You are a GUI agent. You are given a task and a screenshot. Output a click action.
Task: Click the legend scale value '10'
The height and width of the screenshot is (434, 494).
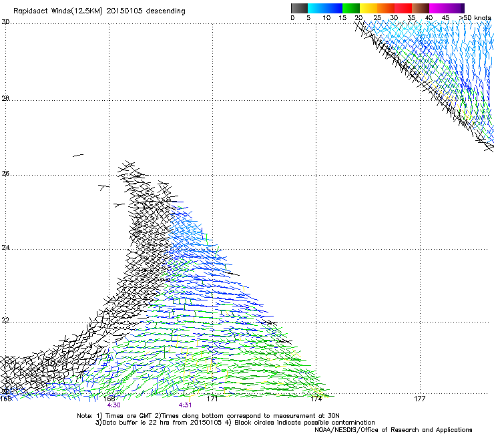[x=326, y=18]
